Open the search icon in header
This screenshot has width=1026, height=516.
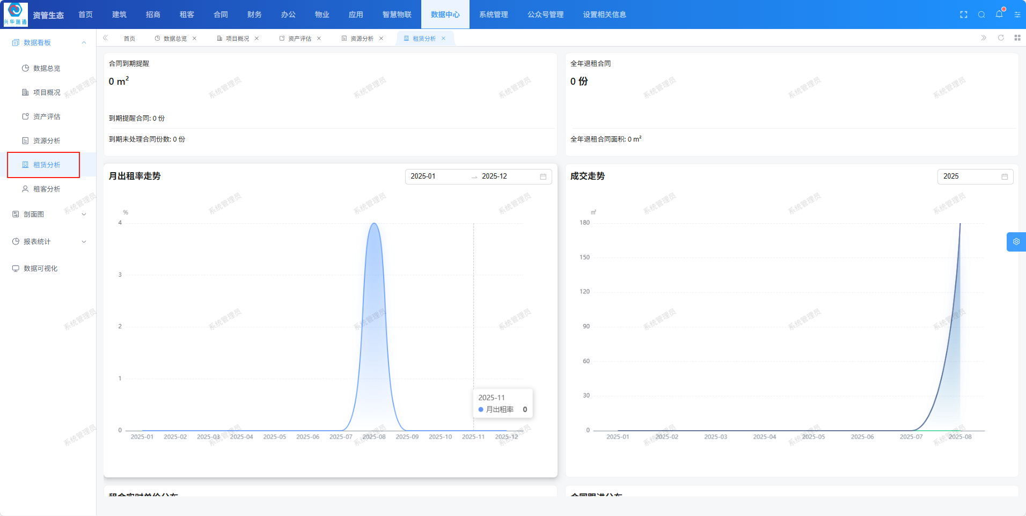981,14
